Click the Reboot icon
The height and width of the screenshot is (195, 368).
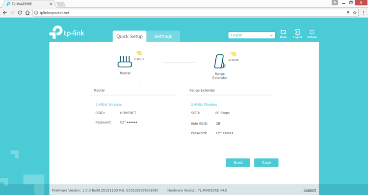(312, 34)
